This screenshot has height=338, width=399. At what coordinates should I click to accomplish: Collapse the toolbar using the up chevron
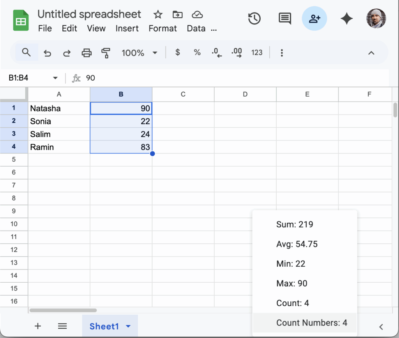[x=371, y=53]
